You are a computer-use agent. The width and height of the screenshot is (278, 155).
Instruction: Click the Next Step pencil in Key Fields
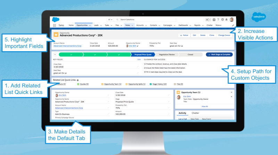(x=138, y=73)
